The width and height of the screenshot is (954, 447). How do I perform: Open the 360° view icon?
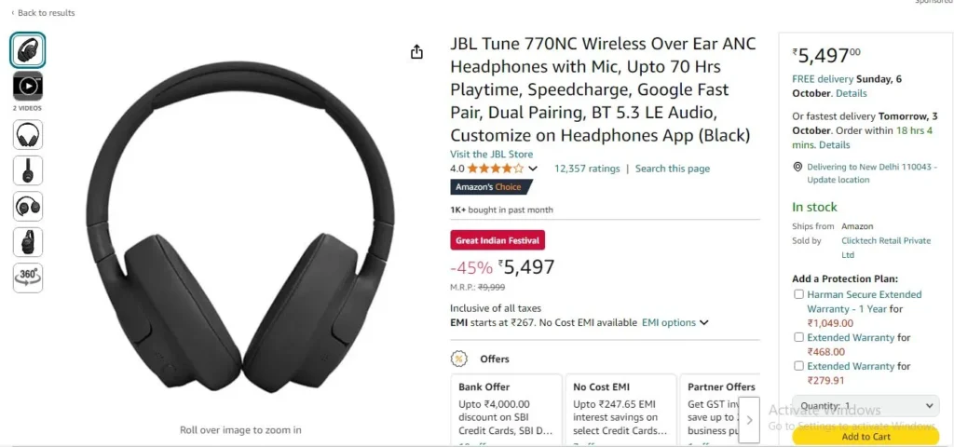[x=28, y=278]
